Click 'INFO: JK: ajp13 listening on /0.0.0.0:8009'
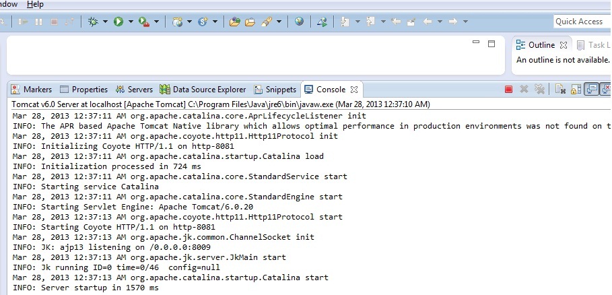 (112, 247)
